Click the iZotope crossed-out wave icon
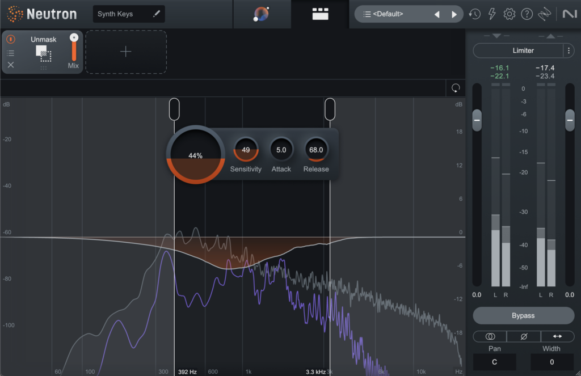581x376 pixels. [544, 14]
